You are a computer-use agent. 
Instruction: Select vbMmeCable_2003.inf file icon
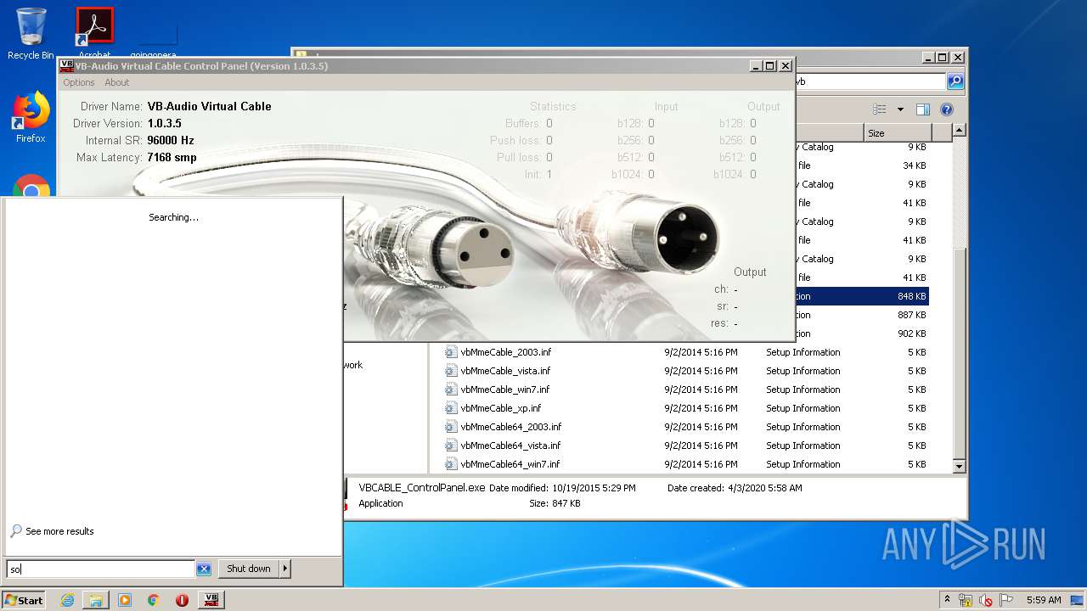pos(452,352)
